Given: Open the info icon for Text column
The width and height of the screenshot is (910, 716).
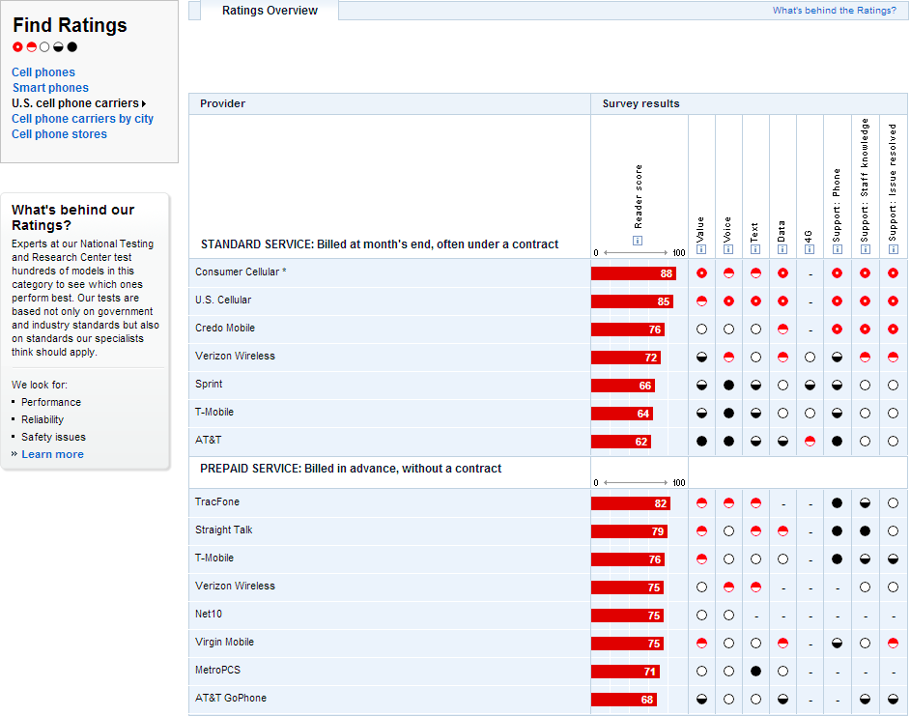Looking at the screenshot, I should click(755, 249).
